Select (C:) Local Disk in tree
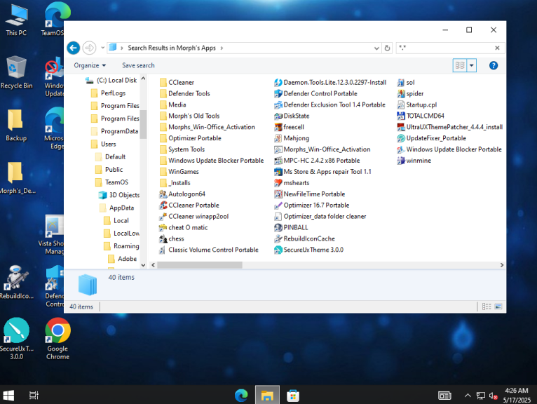537x404 pixels. 111,80
